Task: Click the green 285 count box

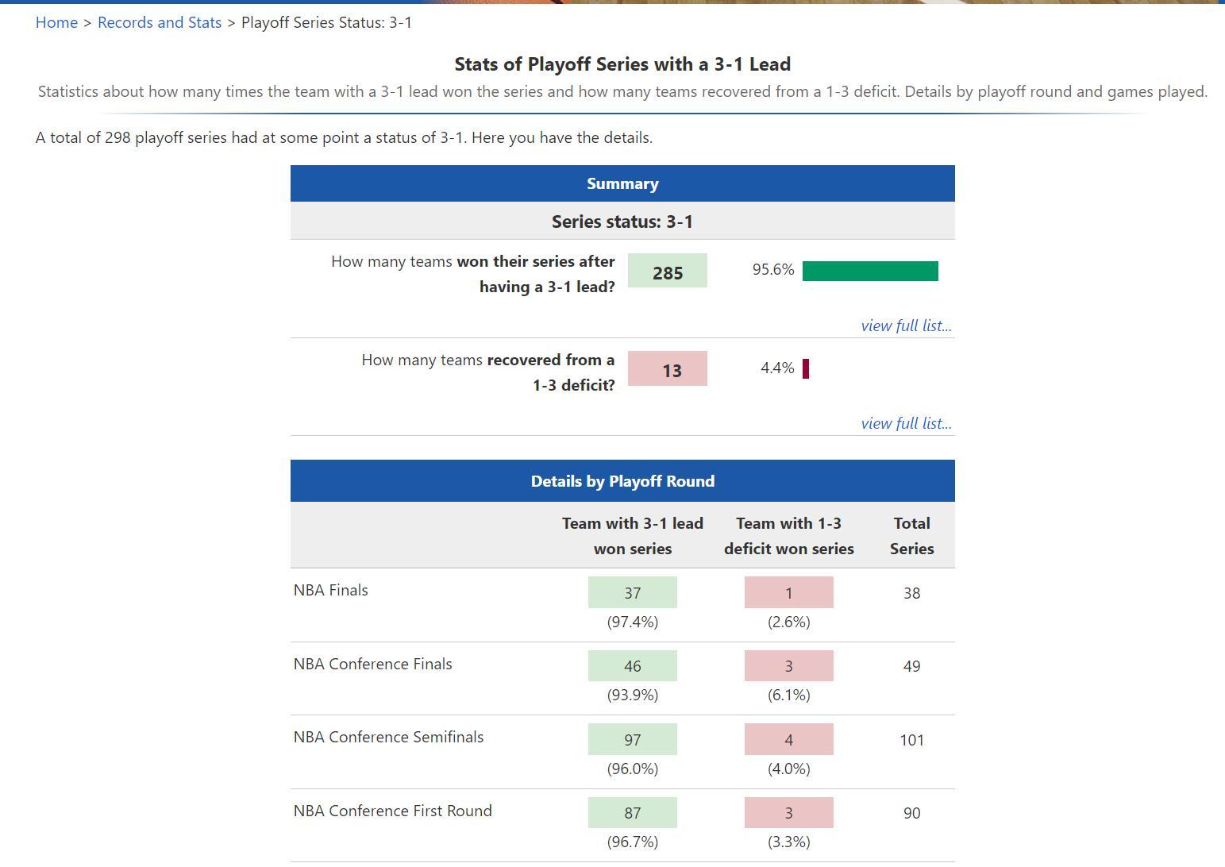Action: point(667,271)
